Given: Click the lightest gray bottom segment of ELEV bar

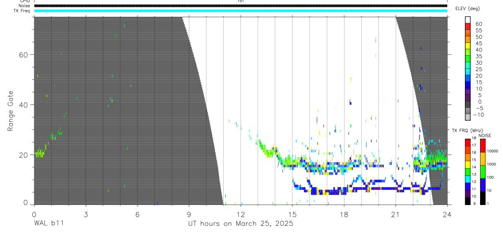Looking at the screenshot, I should 468,117.
